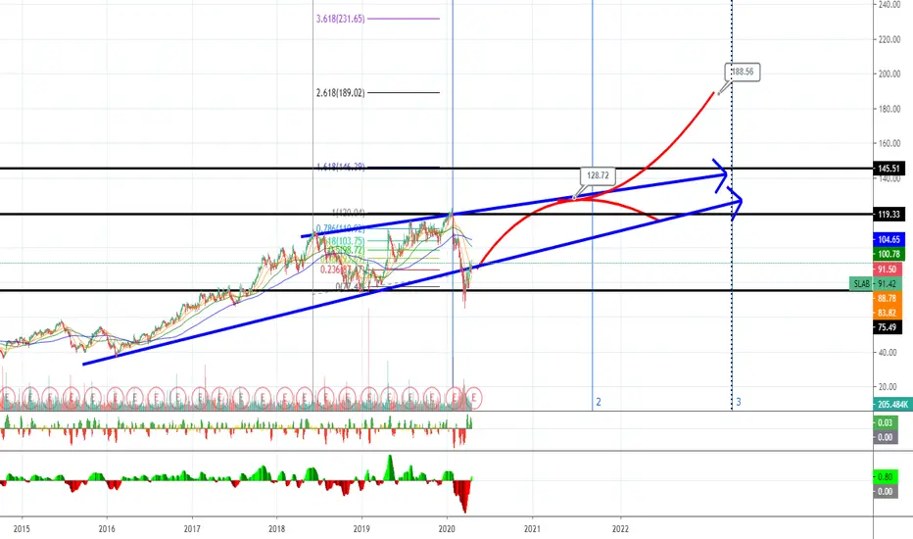Open the most recent earnings E marker
Image resolution: width=913 pixels, height=539 pixels.
point(474,398)
